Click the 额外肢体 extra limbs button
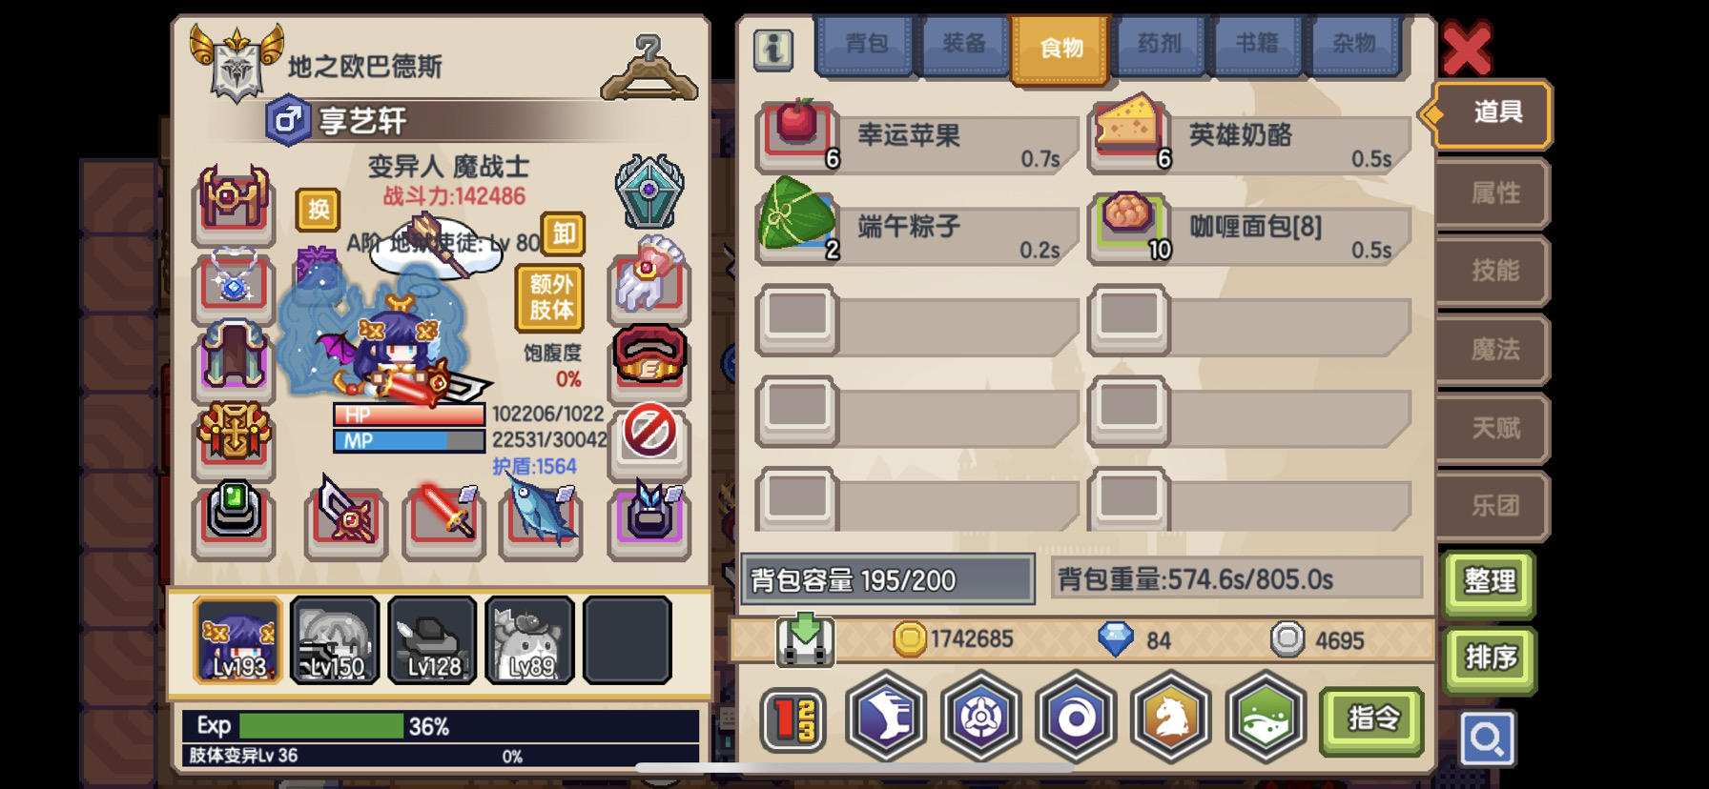Image resolution: width=1709 pixels, height=789 pixels. coord(551,297)
